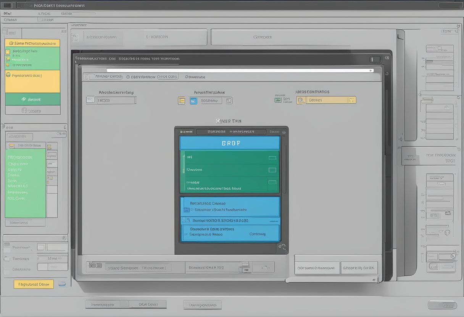464x317 pixels.
Task: Click the small blue icon beside the bottom-left yellow button
Action: coord(62,284)
